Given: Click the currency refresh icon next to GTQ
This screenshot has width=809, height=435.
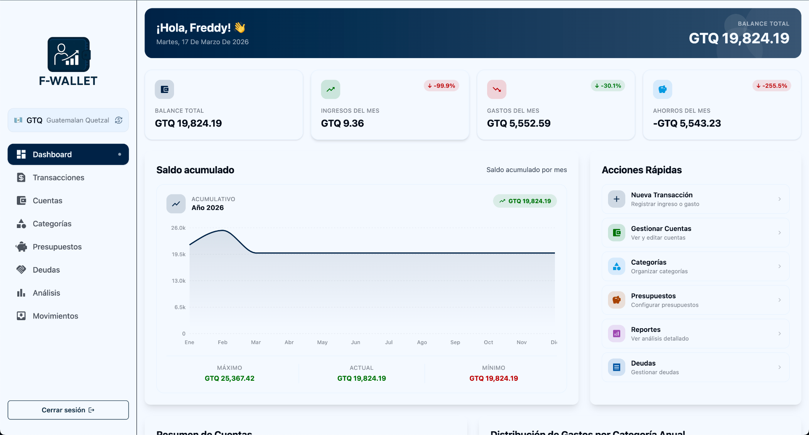Looking at the screenshot, I should click(x=118, y=120).
